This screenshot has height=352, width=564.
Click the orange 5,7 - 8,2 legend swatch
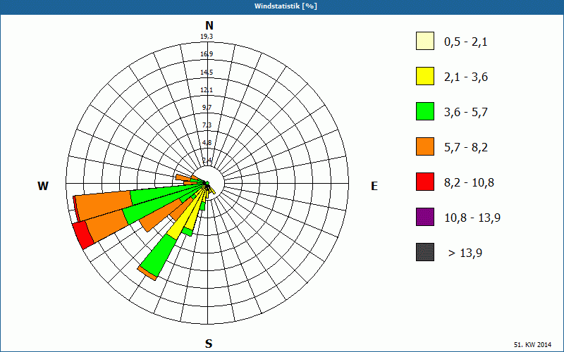(x=425, y=146)
